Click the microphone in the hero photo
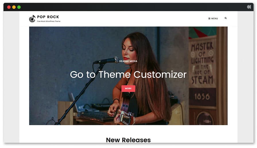Image resolution: width=257 pixels, height=148 pixels. (106, 61)
